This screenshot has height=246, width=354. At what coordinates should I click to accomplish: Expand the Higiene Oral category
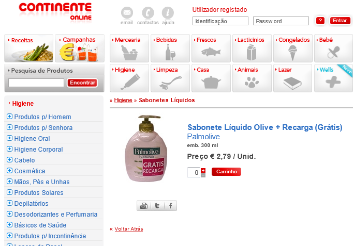[x=9, y=138]
